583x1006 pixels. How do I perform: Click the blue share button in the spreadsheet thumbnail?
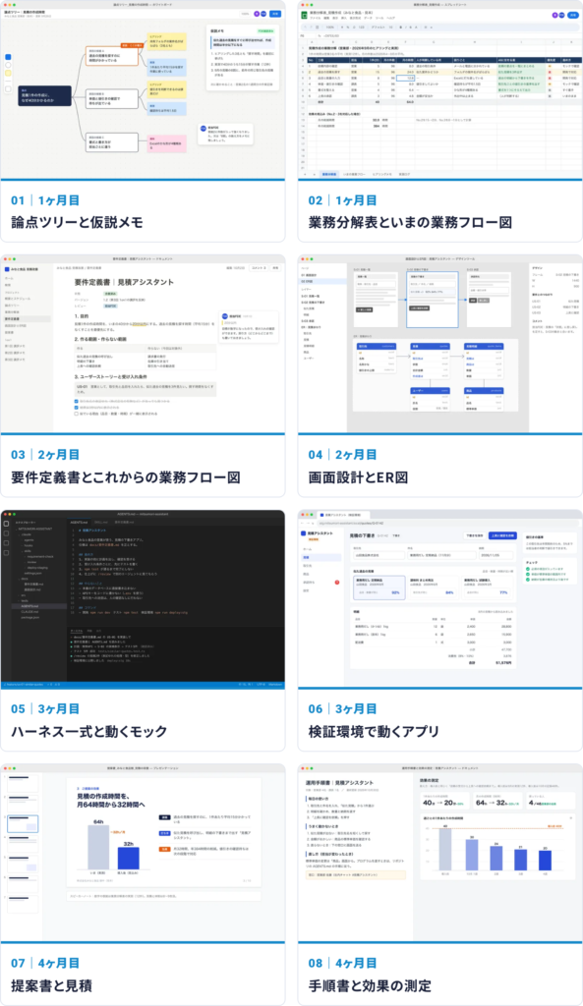pos(573,14)
